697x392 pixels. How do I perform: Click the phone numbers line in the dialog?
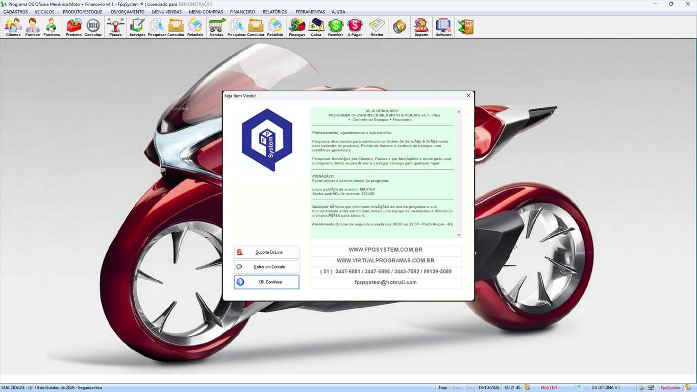tap(386, 272)
